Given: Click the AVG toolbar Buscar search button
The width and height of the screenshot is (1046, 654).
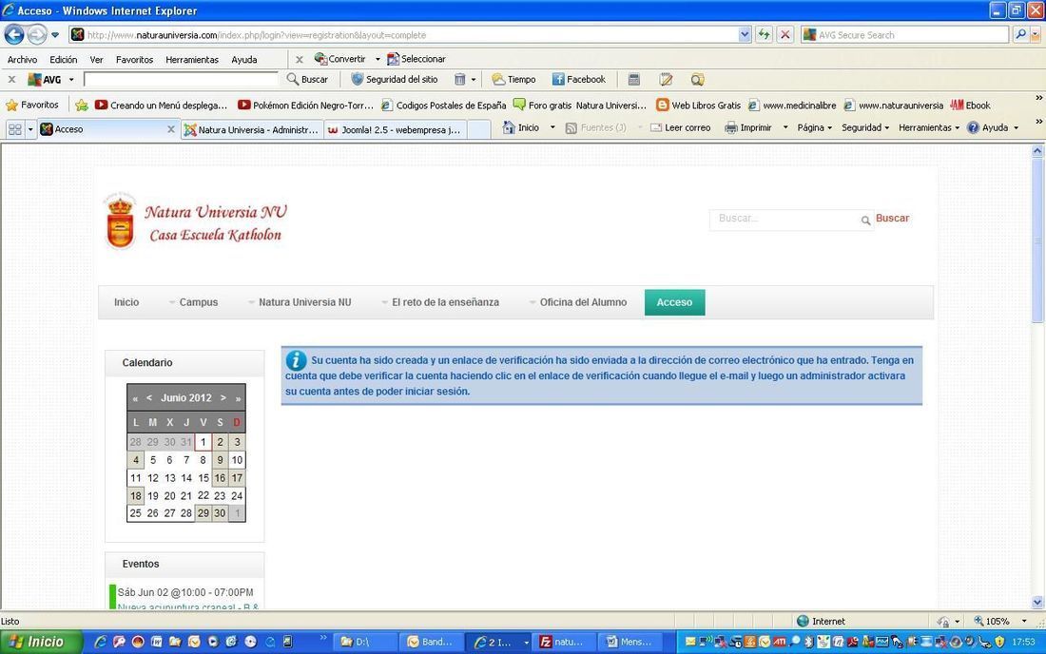Looking at the screenshot, I should [x=307, y=79].
